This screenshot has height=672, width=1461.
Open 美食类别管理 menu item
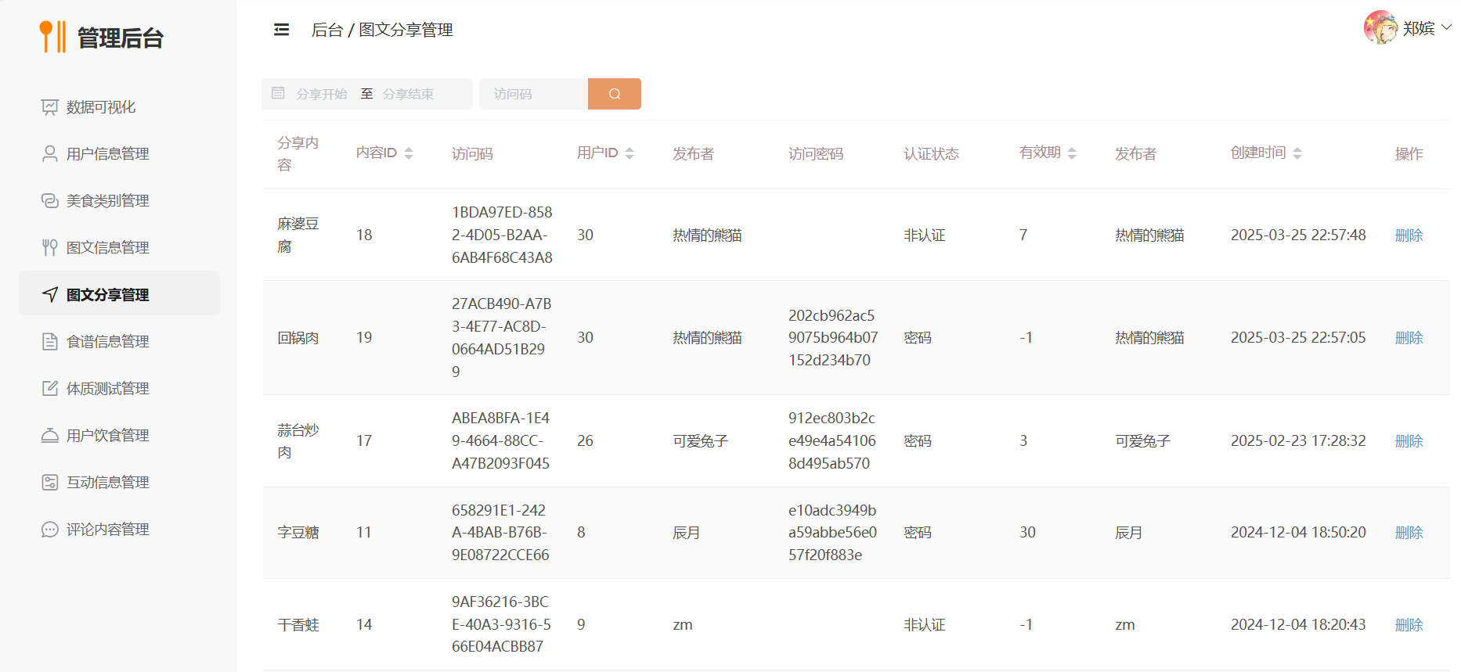pos(119,201)
